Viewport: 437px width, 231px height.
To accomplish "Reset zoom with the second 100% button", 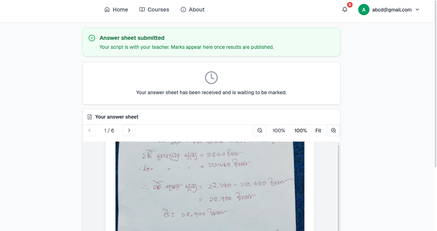I will click(300, 131).
